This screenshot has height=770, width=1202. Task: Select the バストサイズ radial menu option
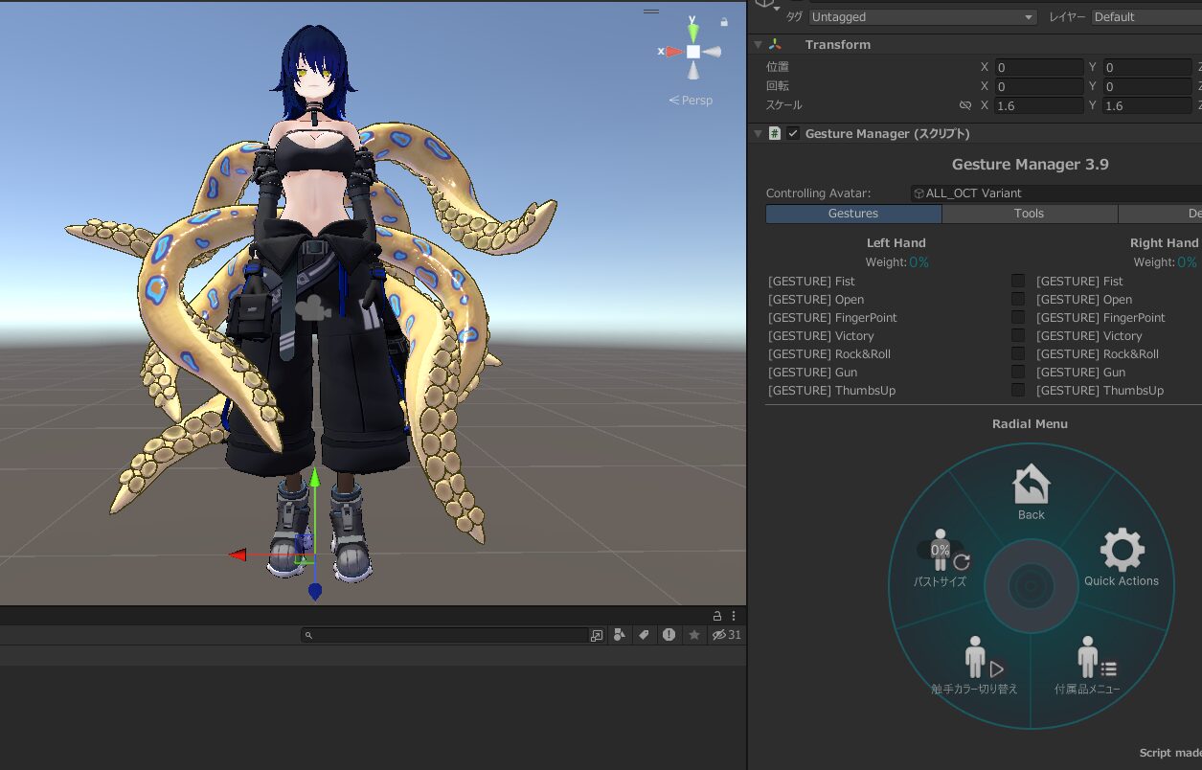coord(941,556)
